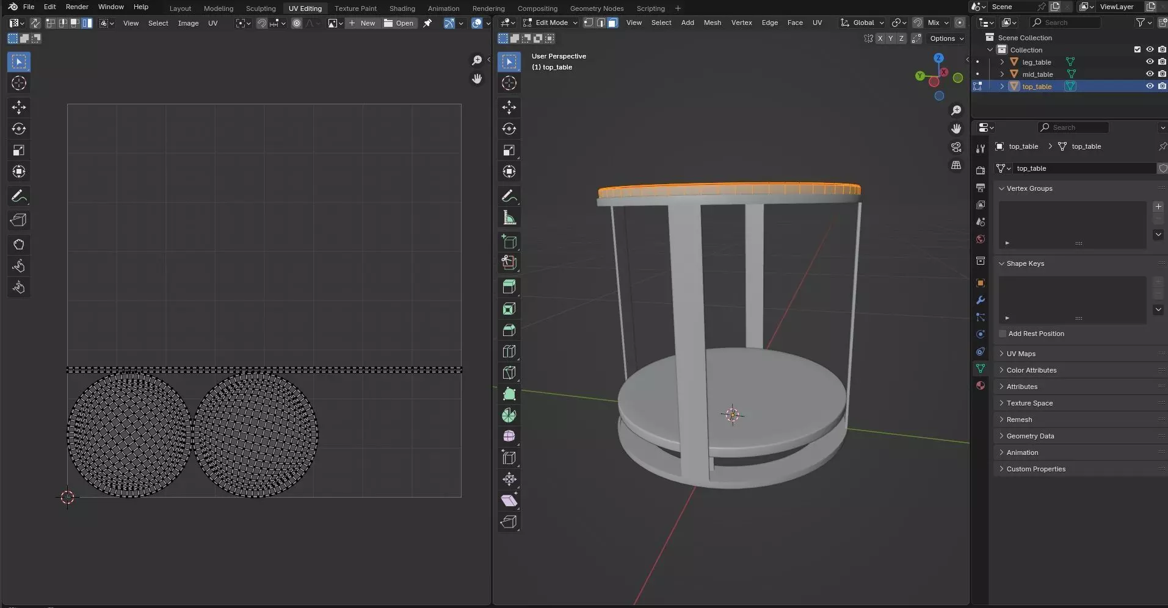Image resolution: width=1168 pixels, height=608 pixels.
Task: Select the Scale tool in 3D viewport
Action: (509, 150)
